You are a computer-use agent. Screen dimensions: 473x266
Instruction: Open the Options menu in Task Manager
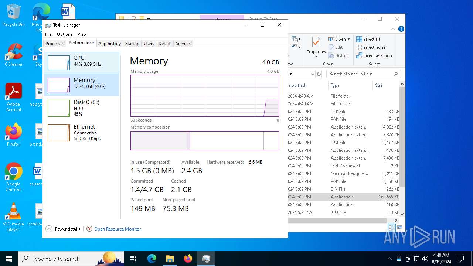click(x=65, y=34)
